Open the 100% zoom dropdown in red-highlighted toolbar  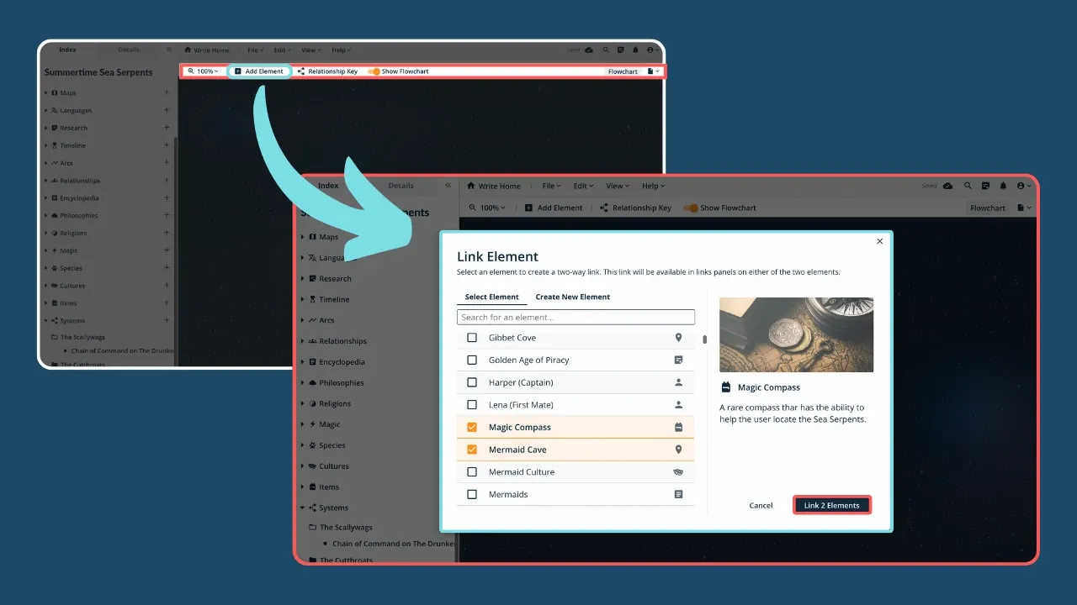pos(203,71)
